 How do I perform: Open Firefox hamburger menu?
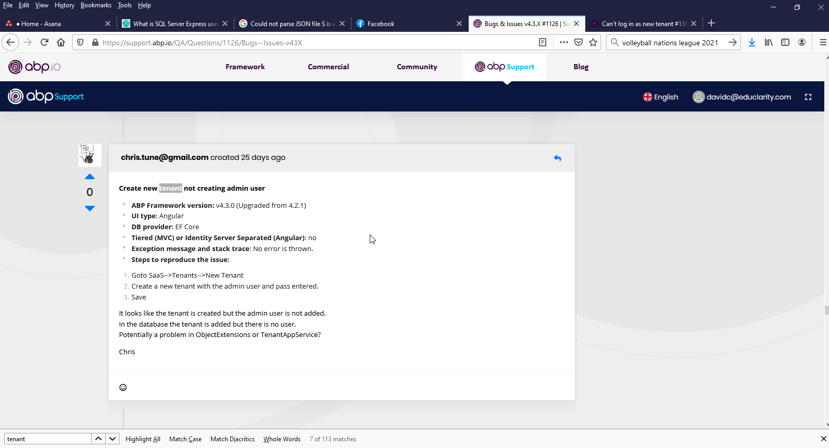pyautogui.click(x=823, y=42)
